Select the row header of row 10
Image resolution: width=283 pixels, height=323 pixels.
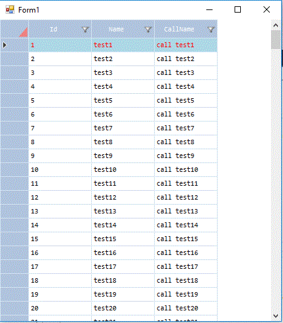point(14,169)
